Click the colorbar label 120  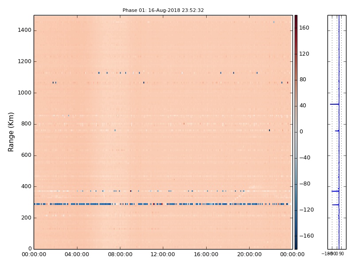[304, 54]
